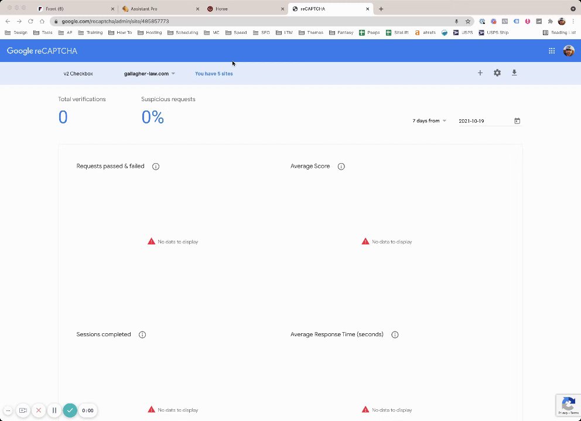
Task: Pause the screen recording
Action: point(54,410)
